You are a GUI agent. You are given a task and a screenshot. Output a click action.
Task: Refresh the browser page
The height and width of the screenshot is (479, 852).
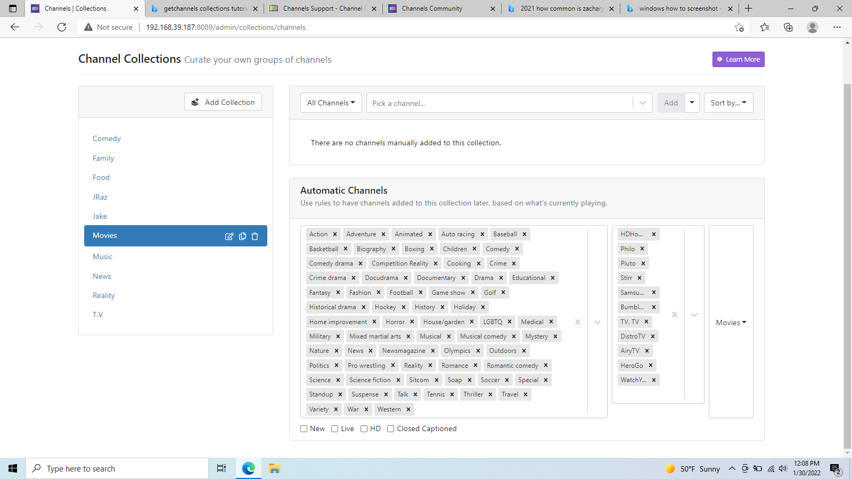tap(62, 27)
